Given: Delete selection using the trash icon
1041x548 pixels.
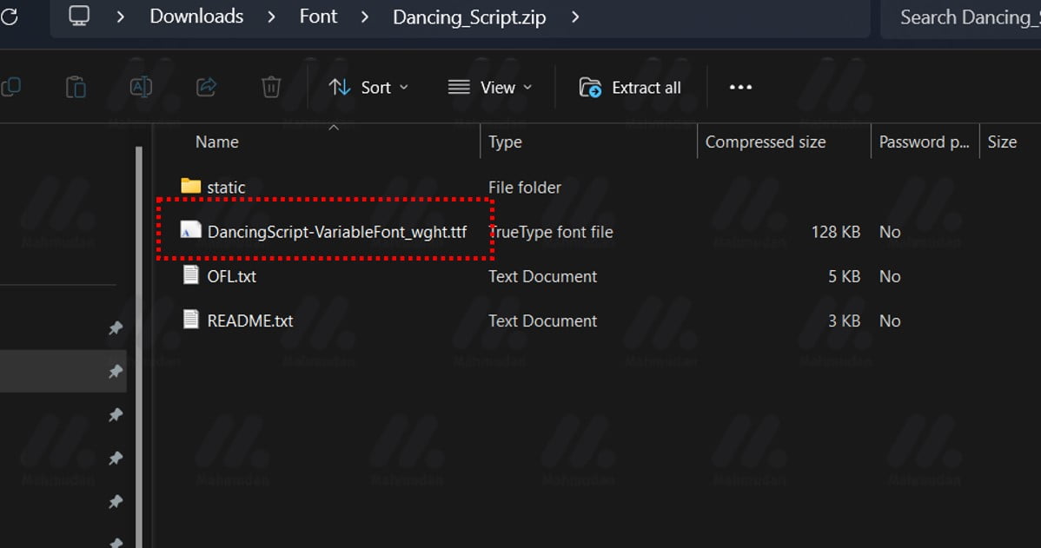Looking at the screenshot, I should tap(270, 87).
